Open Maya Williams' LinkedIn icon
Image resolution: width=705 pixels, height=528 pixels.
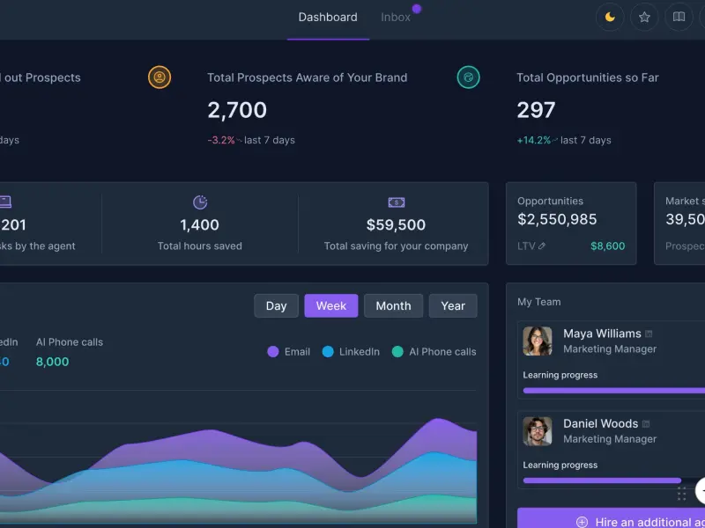[649, 334]
